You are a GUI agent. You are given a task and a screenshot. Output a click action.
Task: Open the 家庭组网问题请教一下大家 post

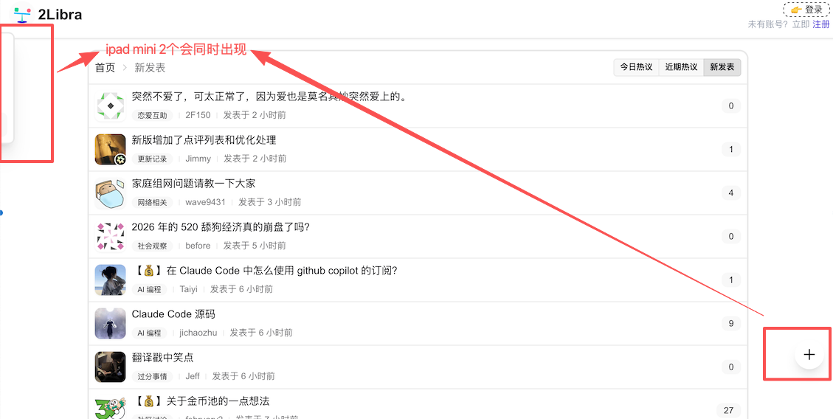click(x=193, y=184)
